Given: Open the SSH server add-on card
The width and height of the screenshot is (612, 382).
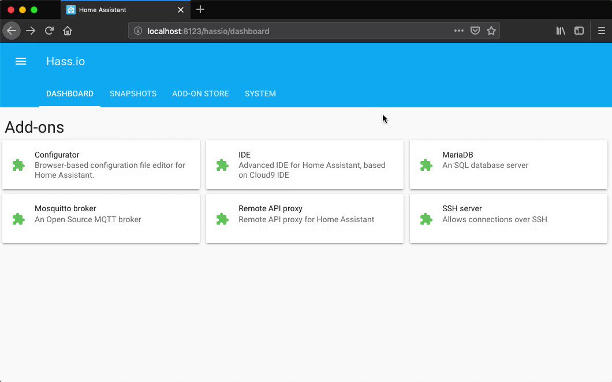Looking at the screenshot, I should (509, 219).
